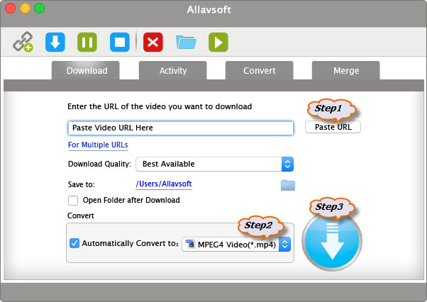Screen dimensions: 427x302
Task: Minimize window with yellow button
Action: point(25,9)
